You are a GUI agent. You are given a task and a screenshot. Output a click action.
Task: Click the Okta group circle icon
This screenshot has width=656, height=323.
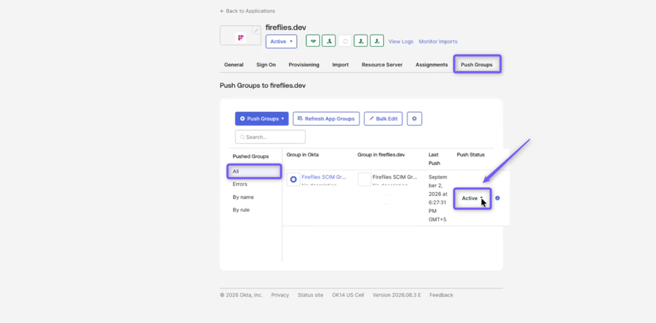tap(293, 179)
